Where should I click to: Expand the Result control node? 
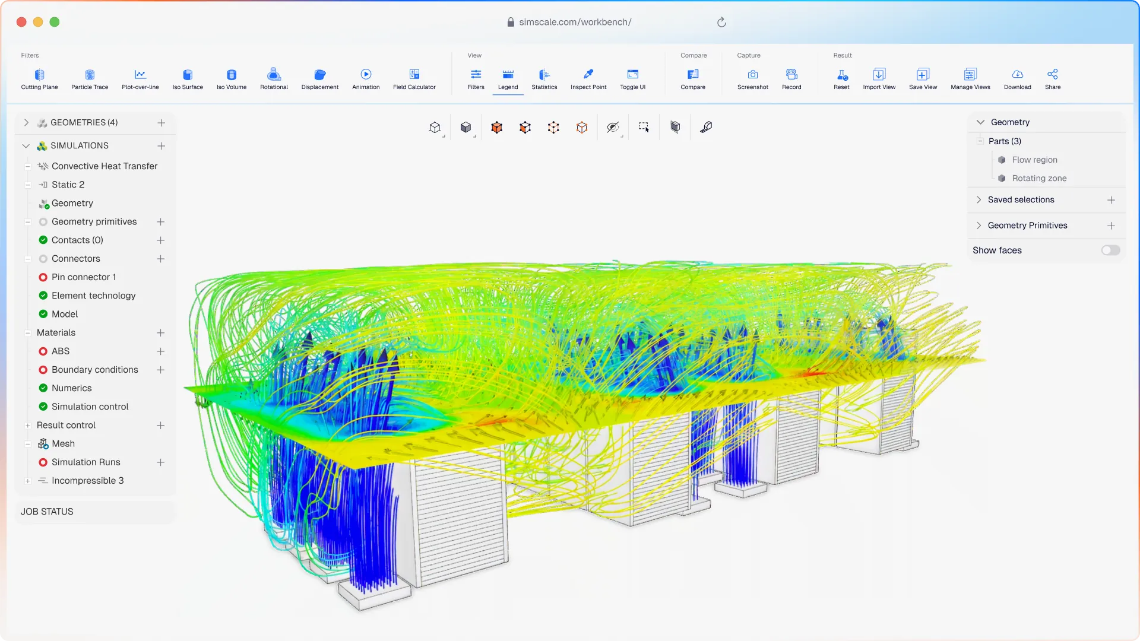[28, 426]
